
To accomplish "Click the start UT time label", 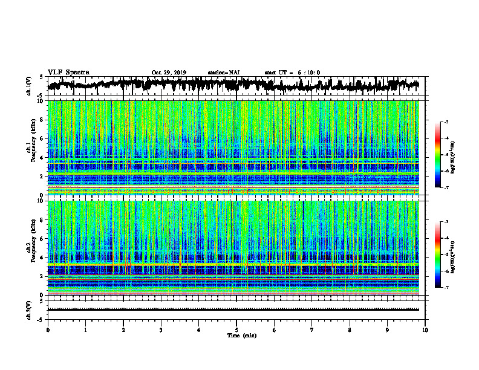I will pos(292,73).
